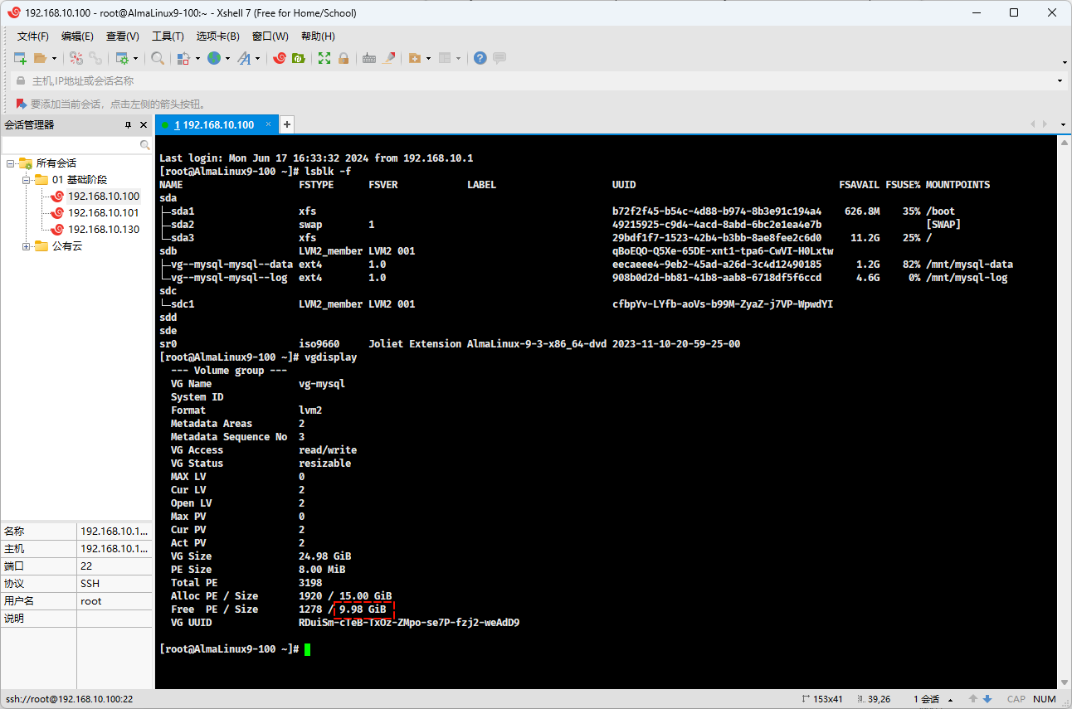1072x709 pixels.
Task: Launch Xftp via green swirl icon
Action: click(298, 58)
